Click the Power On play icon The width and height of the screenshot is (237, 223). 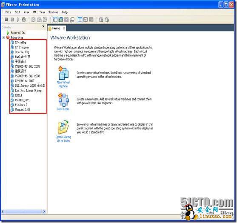18,20
